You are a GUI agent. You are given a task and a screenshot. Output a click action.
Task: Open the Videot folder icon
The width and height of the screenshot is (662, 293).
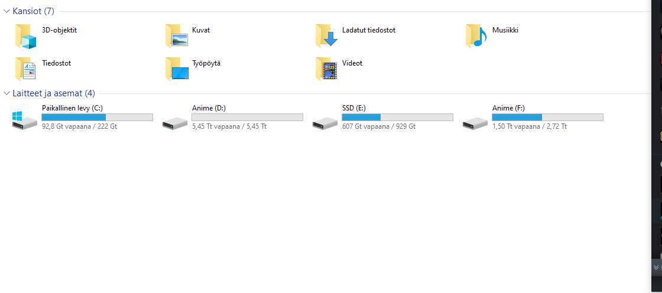[x=326, y=69]
